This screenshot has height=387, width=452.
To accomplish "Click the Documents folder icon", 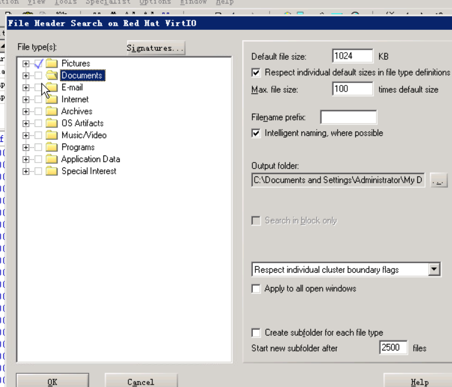I will pos(52,75).
